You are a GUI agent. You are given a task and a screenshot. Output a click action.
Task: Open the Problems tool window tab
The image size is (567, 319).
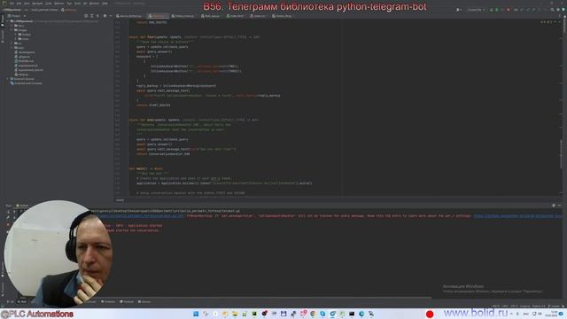tap(108, 301)
